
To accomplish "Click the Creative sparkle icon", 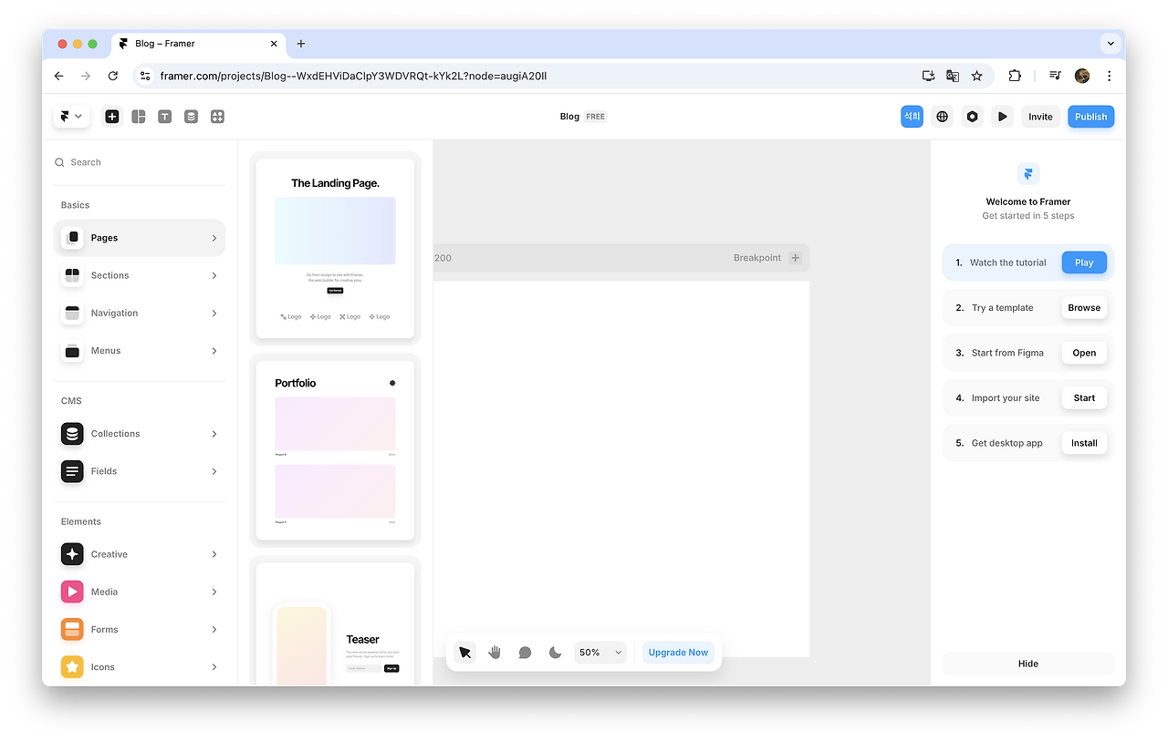I will (x=72, y=554).
